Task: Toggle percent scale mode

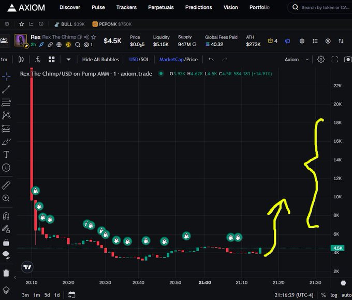Action: coord(323,295)
